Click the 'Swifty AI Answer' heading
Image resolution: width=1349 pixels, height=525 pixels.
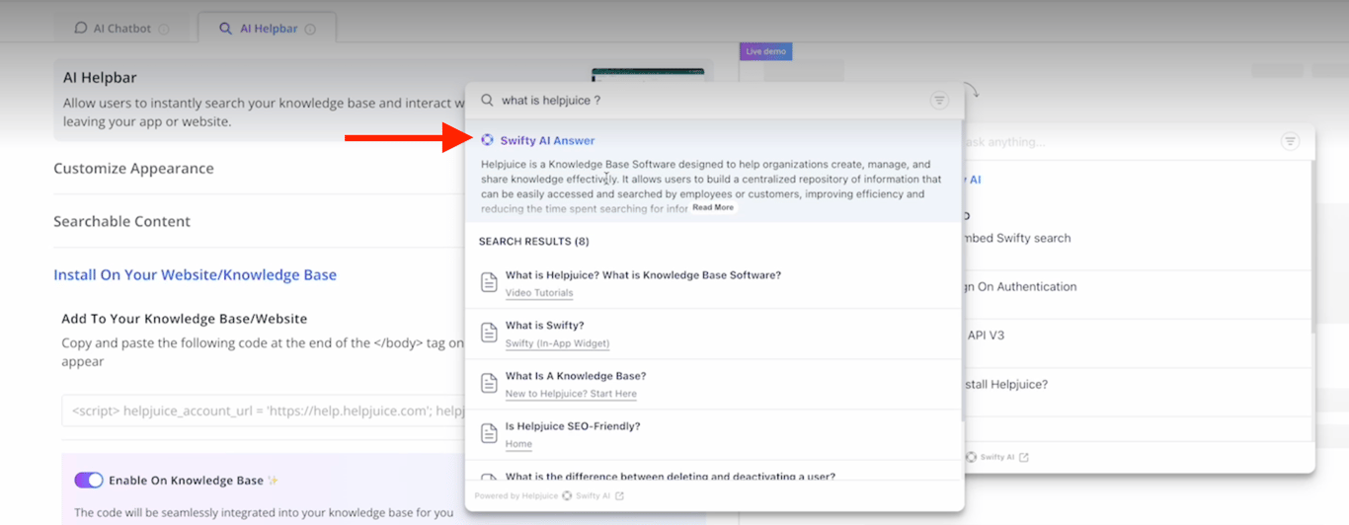point(547,141)
